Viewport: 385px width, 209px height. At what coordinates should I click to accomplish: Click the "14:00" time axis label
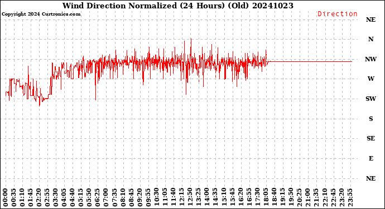click(x=207, y=198)
